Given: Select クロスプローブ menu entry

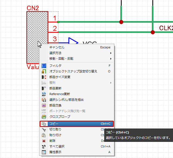Looking at the screenshot, I should pyautogui.click(x=77, y=117).
